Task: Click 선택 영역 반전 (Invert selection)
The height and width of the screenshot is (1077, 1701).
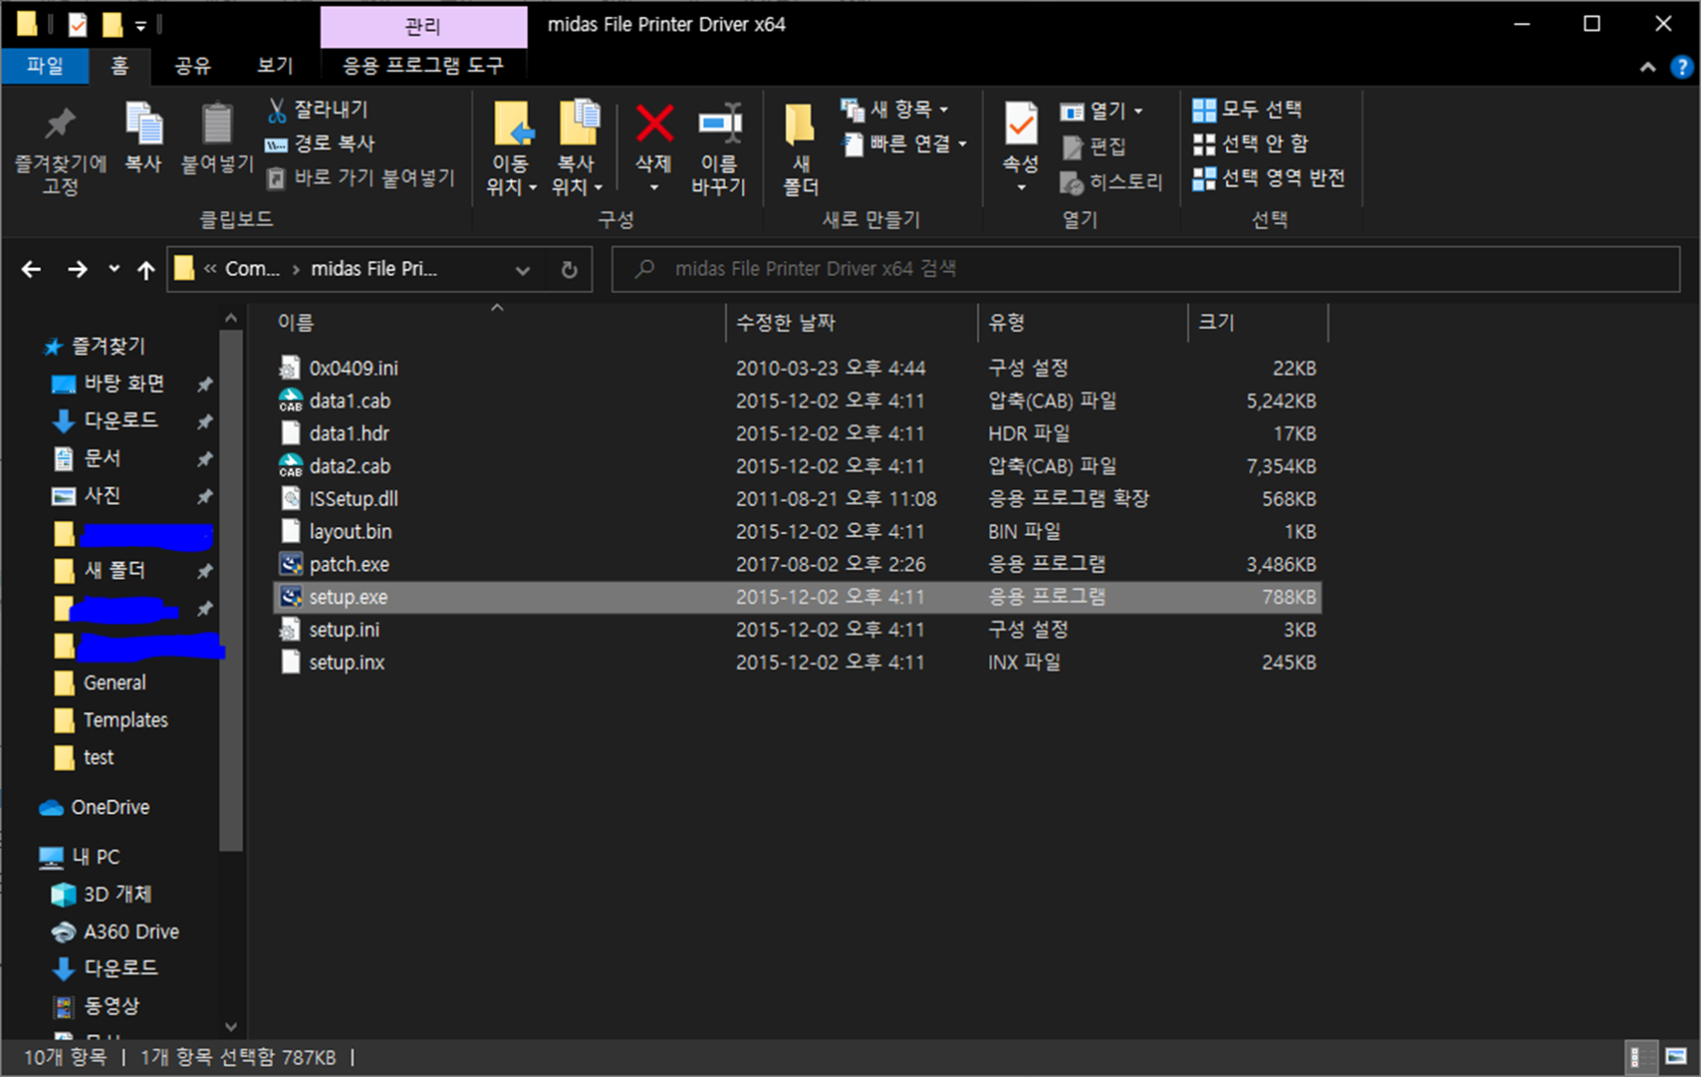Action: tap(1269, 177)
